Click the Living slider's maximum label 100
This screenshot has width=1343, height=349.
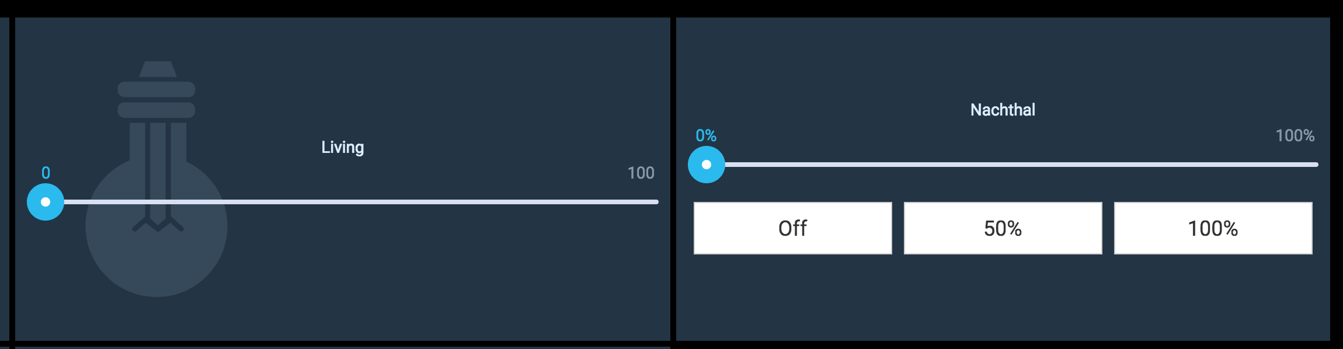click(x=641, y=173)
